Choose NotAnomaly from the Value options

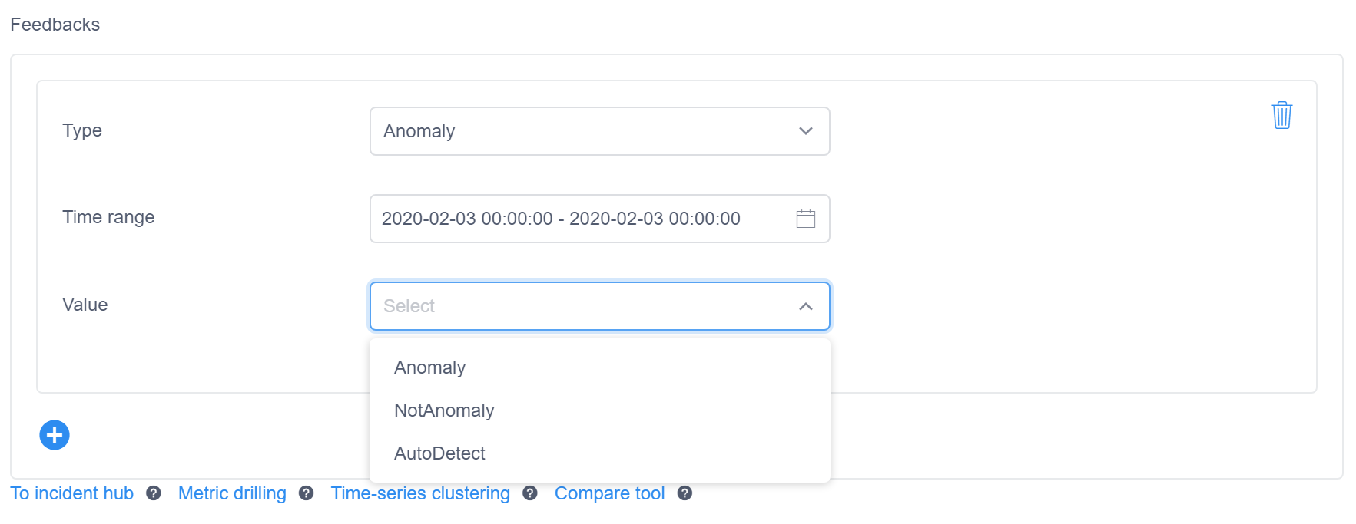[444, 410]
